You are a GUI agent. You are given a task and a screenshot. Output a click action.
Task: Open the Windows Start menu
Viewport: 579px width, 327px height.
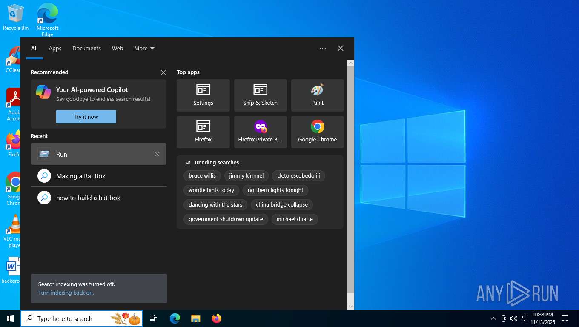point(10,318)
